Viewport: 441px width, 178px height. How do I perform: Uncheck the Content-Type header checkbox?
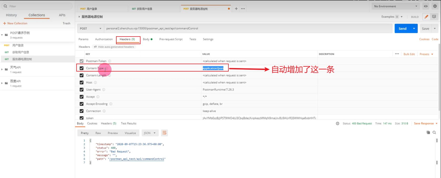[82, 68]
